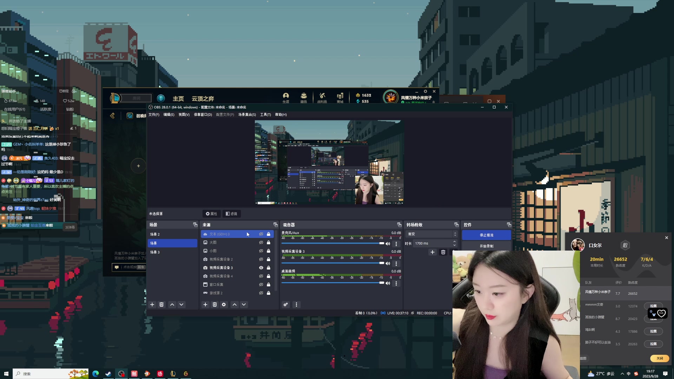Open the 文件(F) menu in OBS
This screenshot has width=674, height=379.
[154, 115]
